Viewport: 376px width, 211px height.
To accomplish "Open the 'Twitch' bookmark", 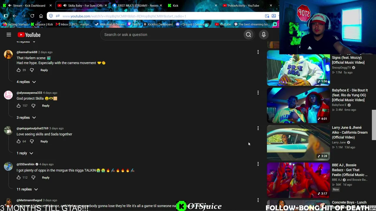I will (134, 24).
